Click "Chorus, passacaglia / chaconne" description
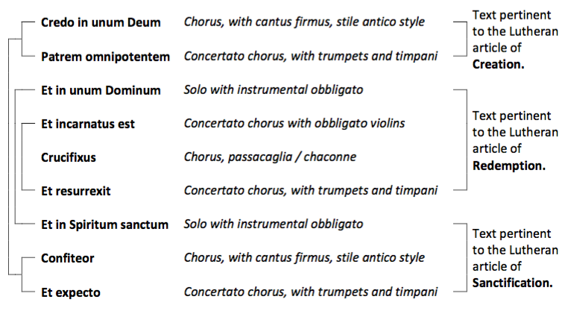 coord(270,157)
